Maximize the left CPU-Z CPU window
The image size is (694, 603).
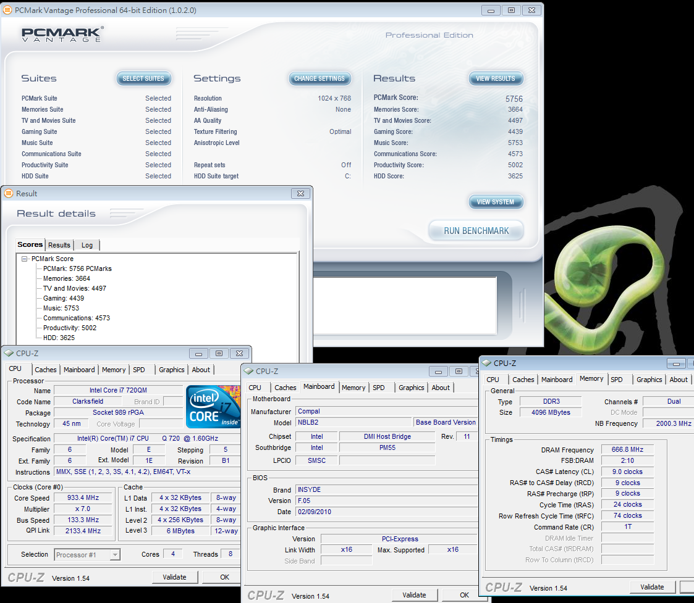point(219,353)
